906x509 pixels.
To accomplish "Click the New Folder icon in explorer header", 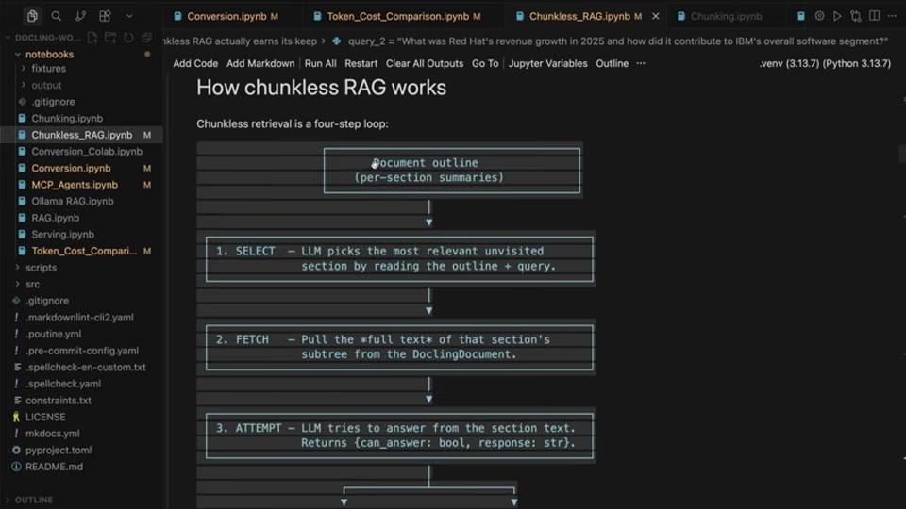I will point(110,38).
